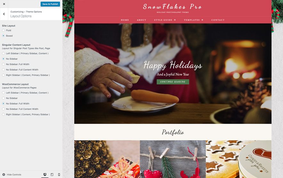This screenshot has height=178, width=283.
Task: Choose WooCommerce Right Sidebar layout option
Action: click(x=4, y=114)
